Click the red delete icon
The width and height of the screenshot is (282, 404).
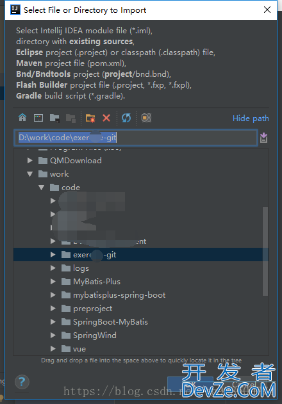(x=106, y=118)
